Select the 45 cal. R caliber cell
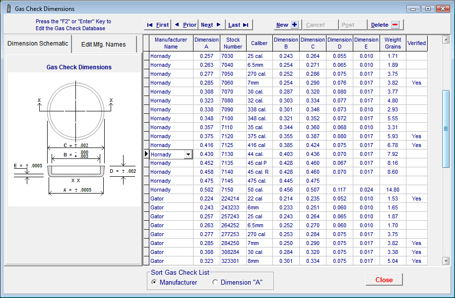455x298 pixels. click(x=260, y=172)
